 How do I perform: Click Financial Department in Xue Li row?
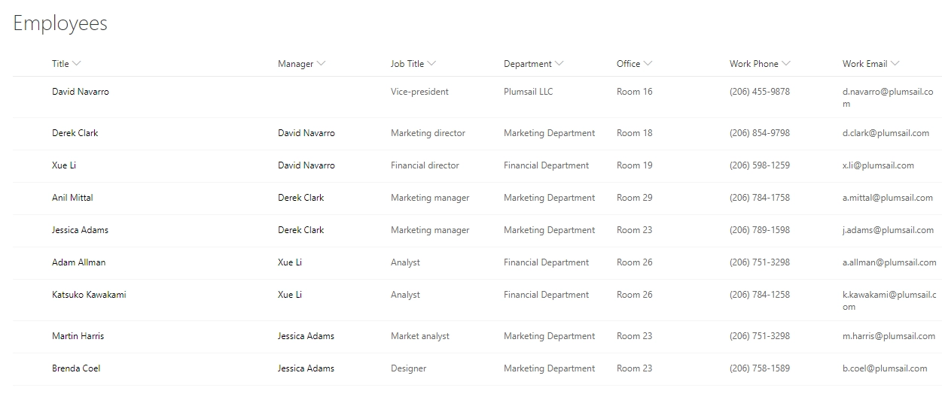(546, 165)
